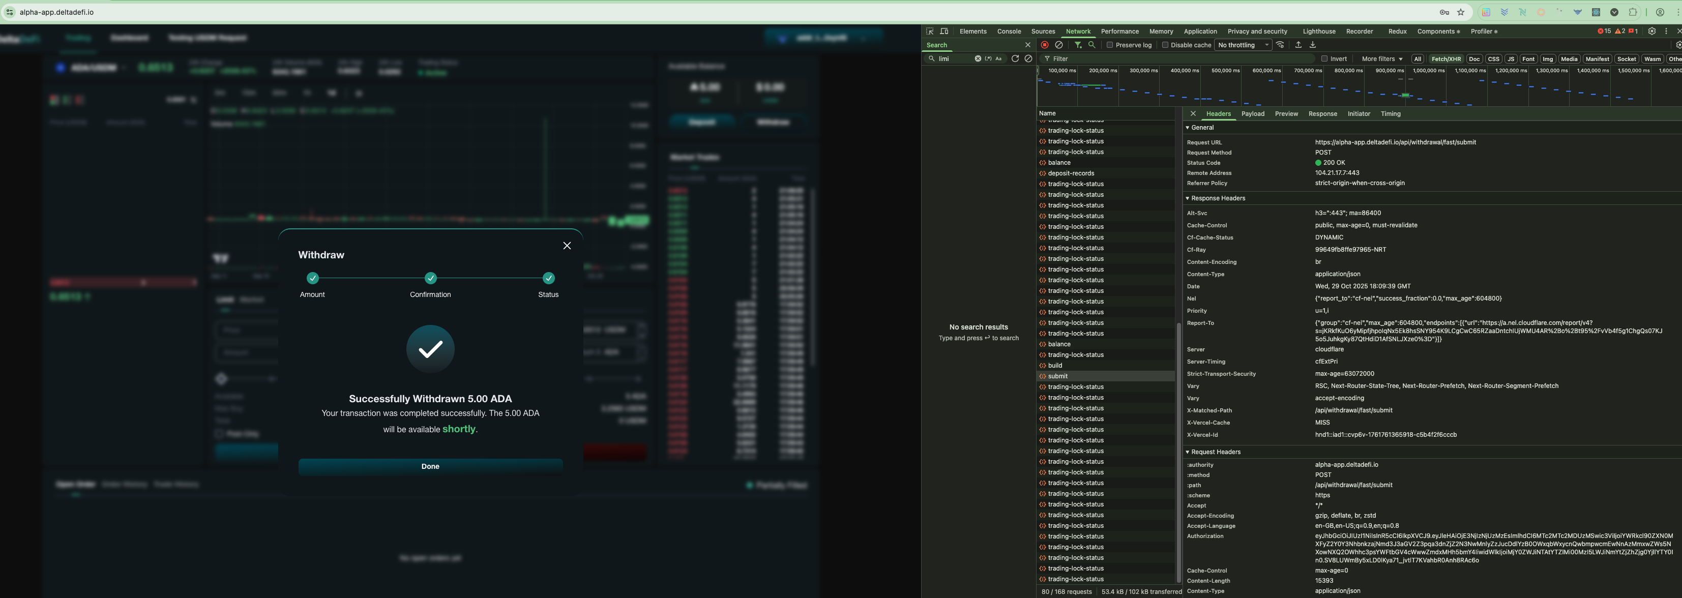Screen dimensions: 1682x598
Task: Switch to the Payload tab
Action: click(x=1252, y=113)
